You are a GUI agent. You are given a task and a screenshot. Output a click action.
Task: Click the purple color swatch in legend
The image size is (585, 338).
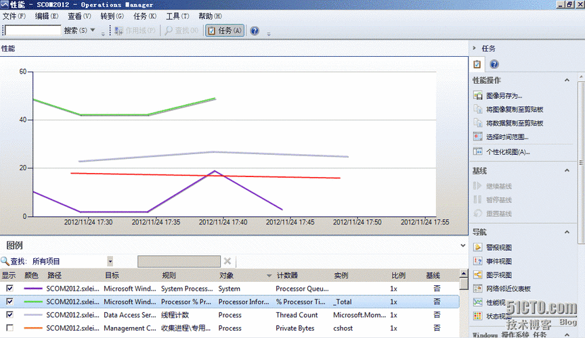33,289
